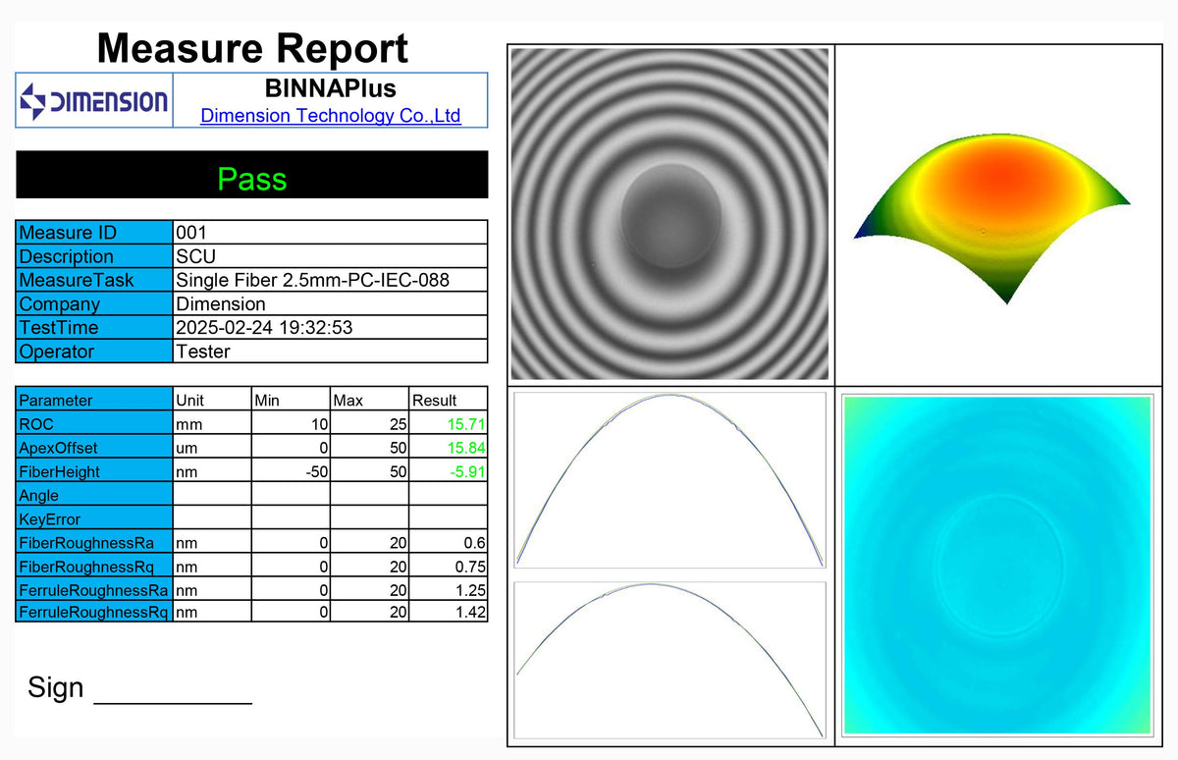Select the MeasureTask value Single Fiber 2.5mm-PC-IEC-088
Screen dimensions: 1178x760
point(312,280)
